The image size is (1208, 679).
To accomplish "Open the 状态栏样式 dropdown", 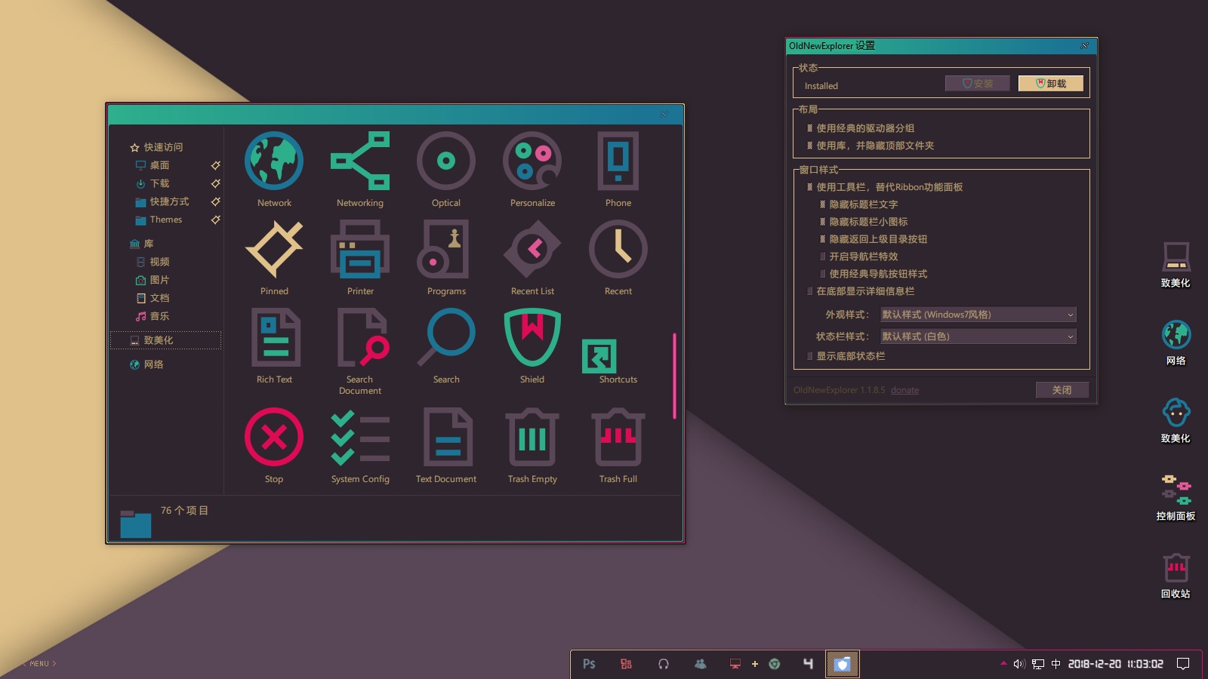I will pos(978,336).
